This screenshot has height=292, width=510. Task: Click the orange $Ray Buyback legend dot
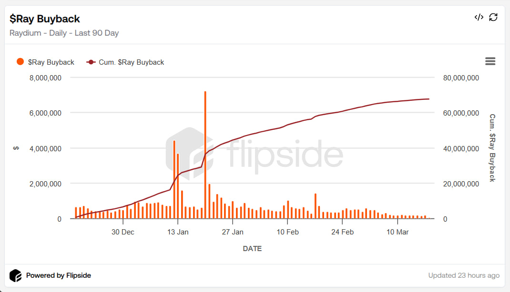pyautogui.click(x=20, y=62)
